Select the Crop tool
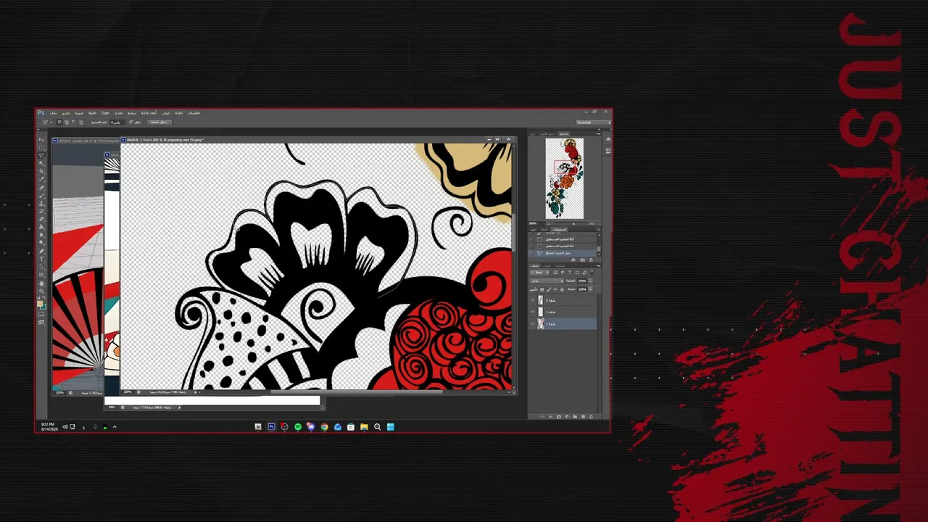Viewport: 928px width, 522px height. [41, 171]
